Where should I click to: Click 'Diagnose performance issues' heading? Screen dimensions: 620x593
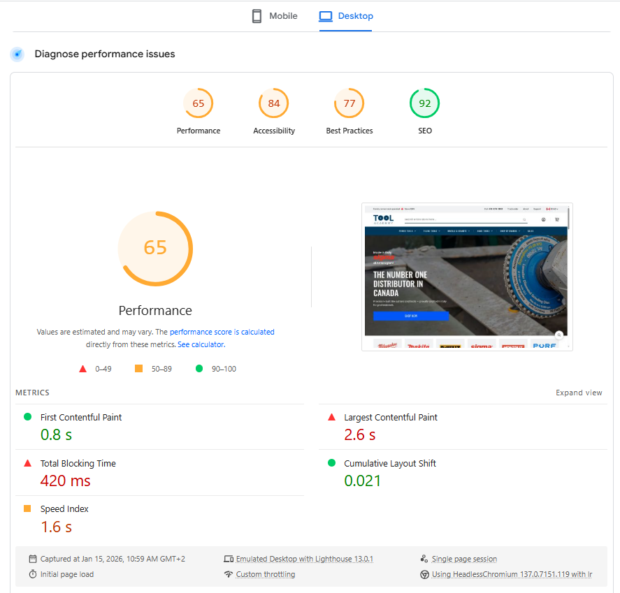(105, 54)
